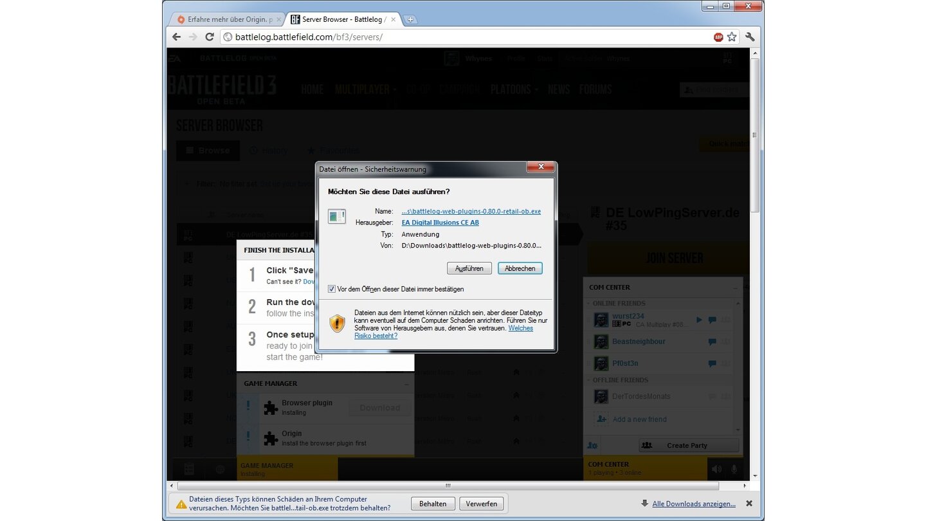The image size is (926, 521).
Task: Switch to the 'Erfahre mehr über Origin' tab
Action: tap(230, 19)
